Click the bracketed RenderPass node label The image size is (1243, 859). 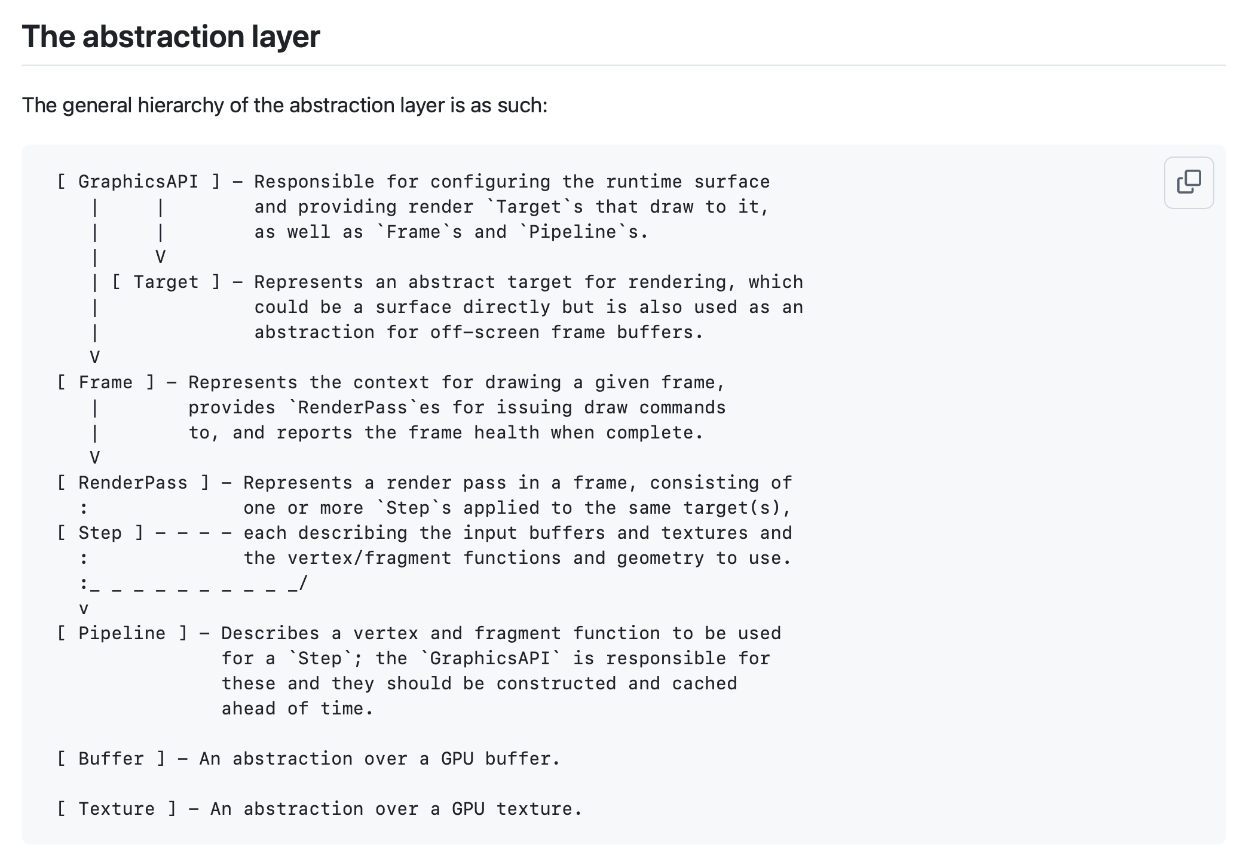133,483
